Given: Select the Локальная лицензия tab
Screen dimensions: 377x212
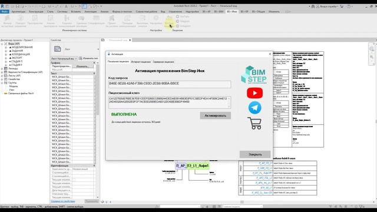Looking at the screenshot, I should tap(118, 62).
